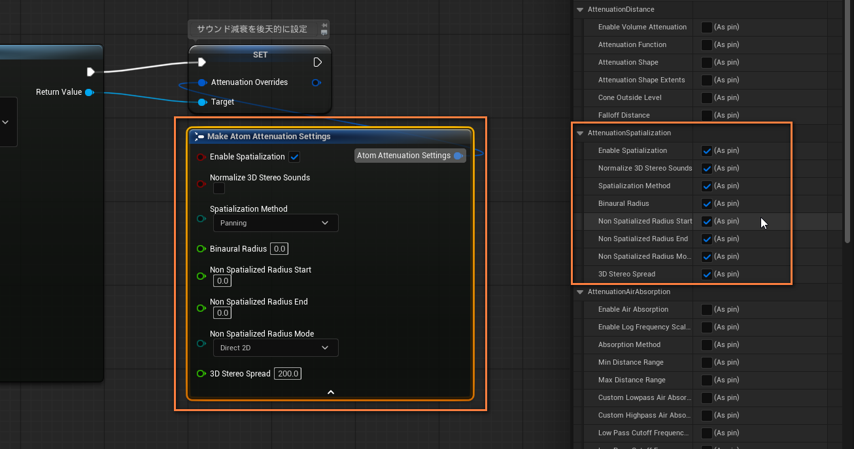Viewport: 854px width, 449px height.
Task: Check Falloff Distance As pin checkbox
Action: point(707,115)
